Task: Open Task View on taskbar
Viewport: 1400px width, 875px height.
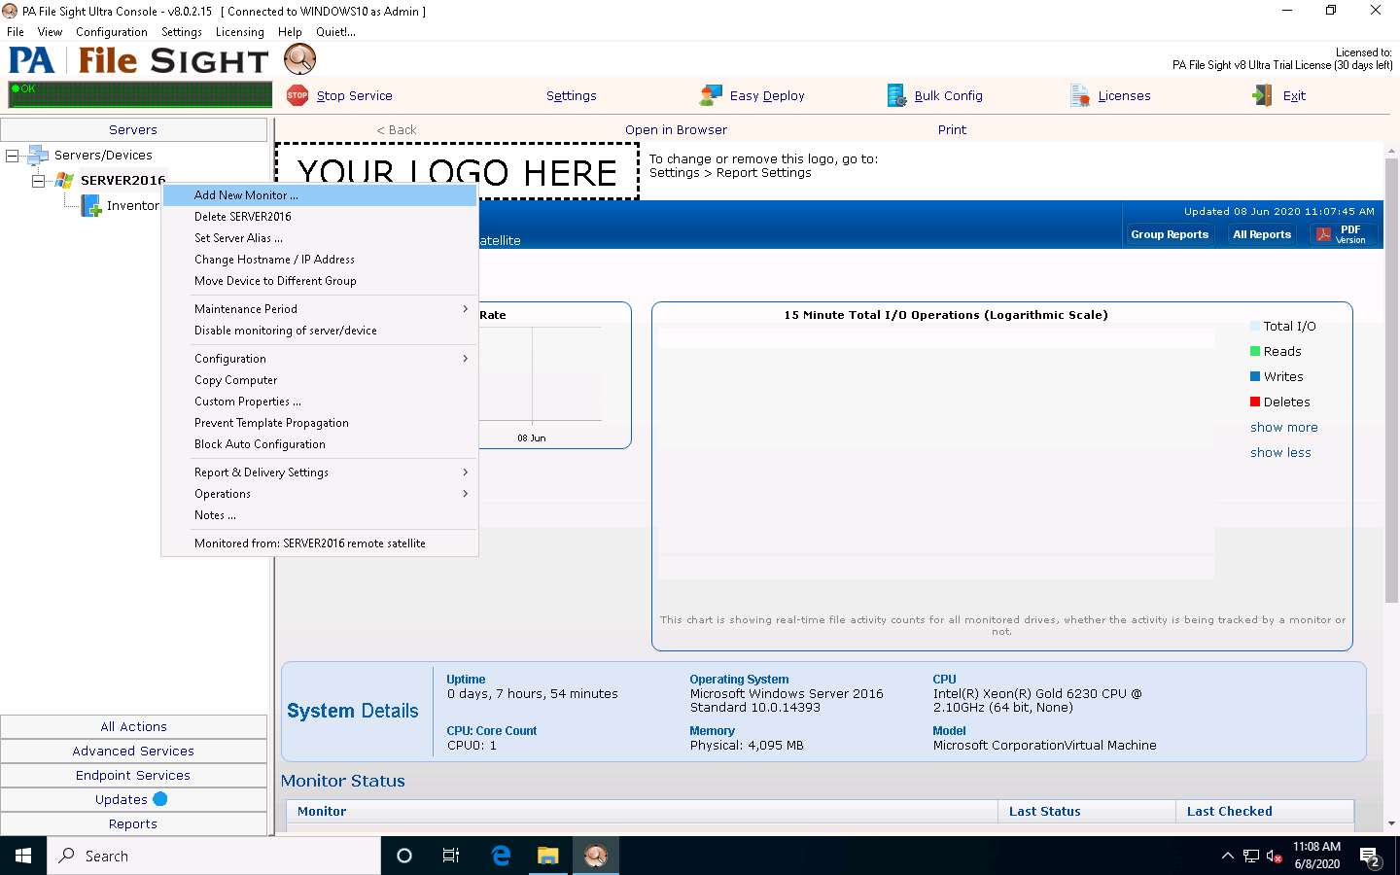Action: pos(451,856)
